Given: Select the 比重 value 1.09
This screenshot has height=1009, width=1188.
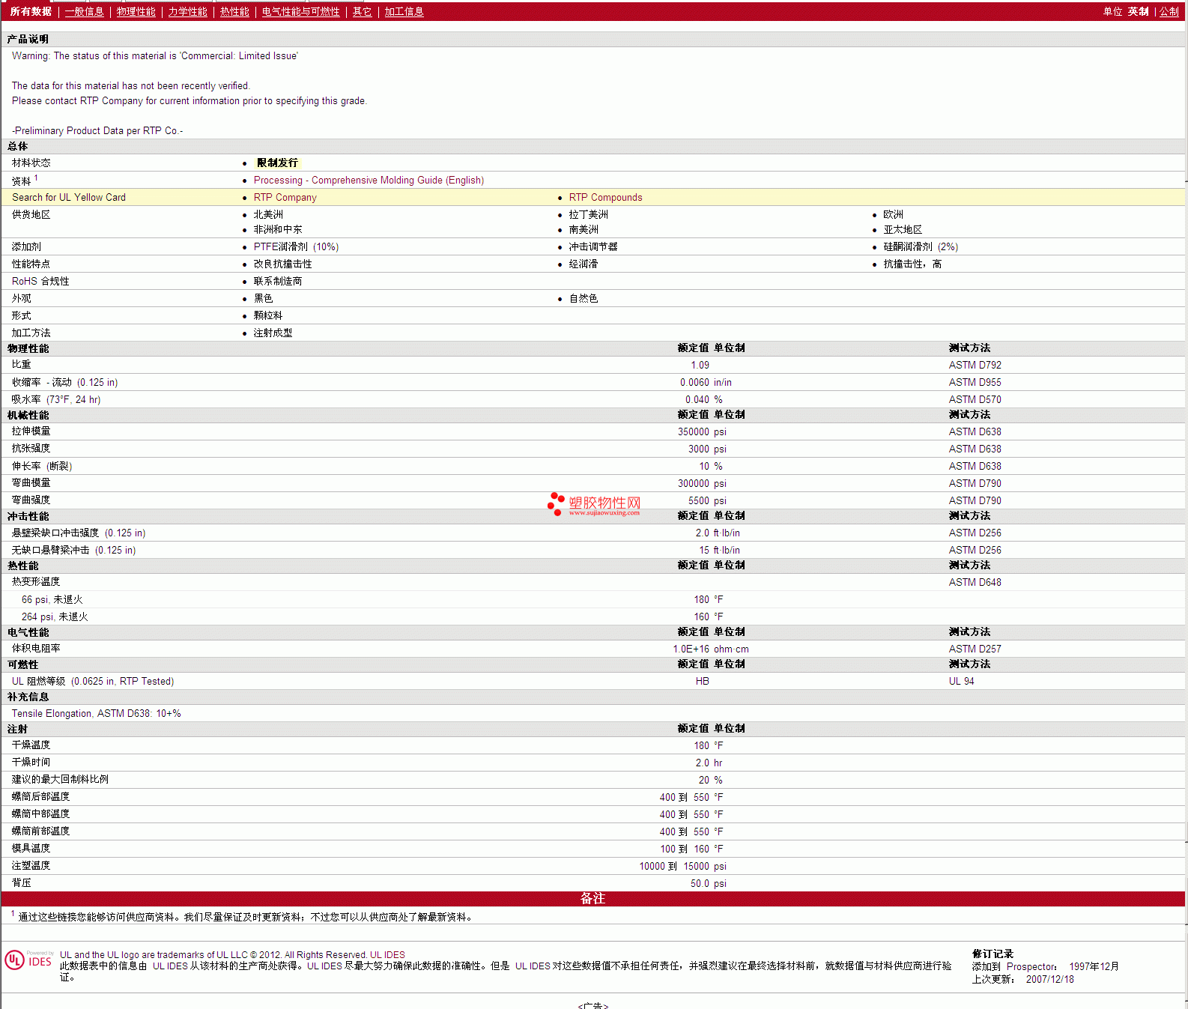Looking at the screenshot, I should point(700,366).
